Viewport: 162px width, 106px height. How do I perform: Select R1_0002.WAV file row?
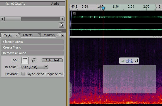32,4
